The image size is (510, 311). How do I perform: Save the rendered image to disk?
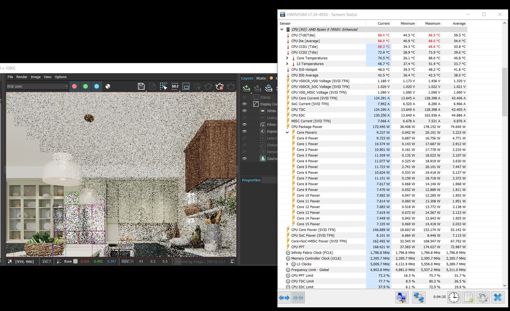[x=141, y=86]
